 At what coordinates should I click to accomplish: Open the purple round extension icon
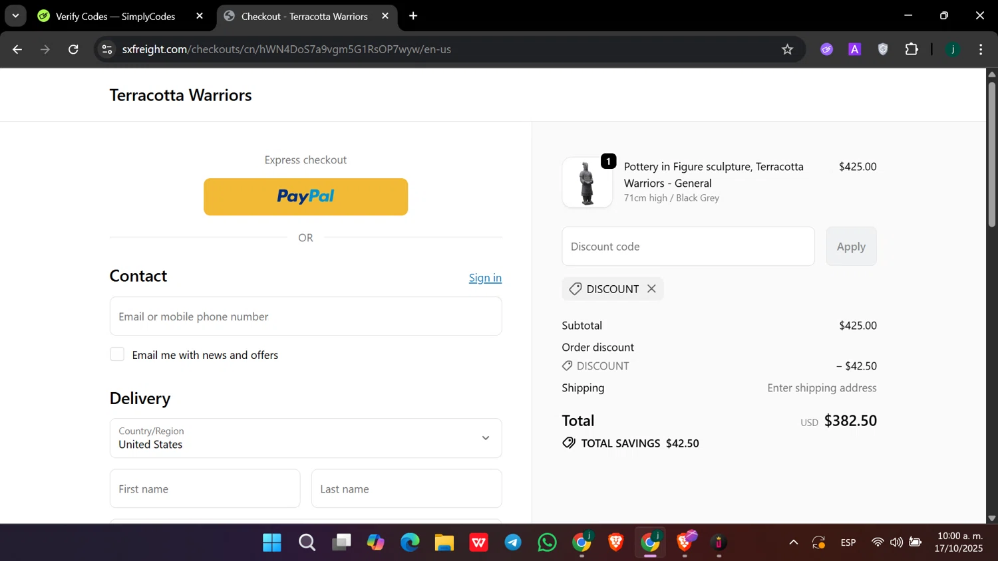coord(826,49)
